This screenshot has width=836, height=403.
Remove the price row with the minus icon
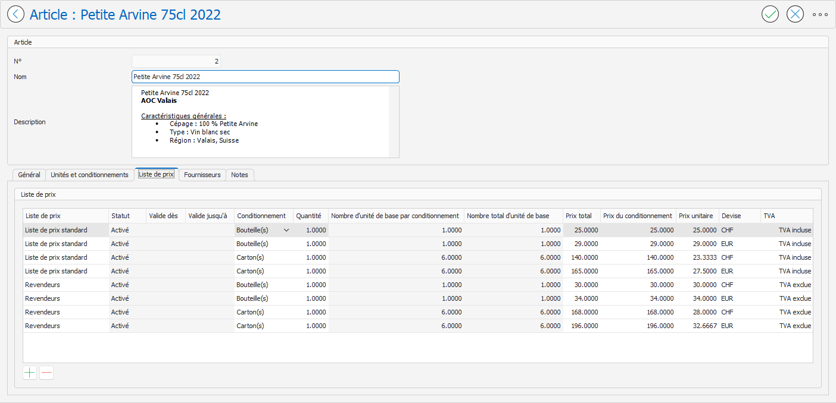(46, 373)
